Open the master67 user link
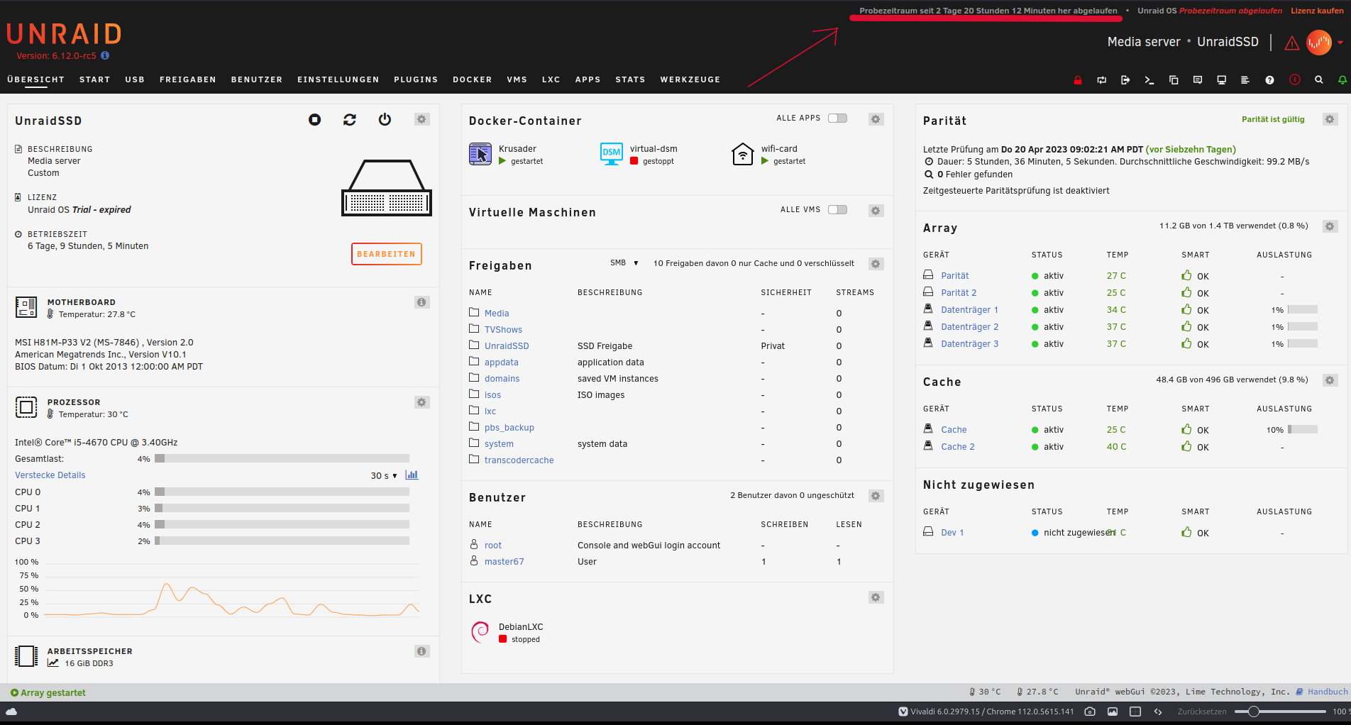The width and height of the screenshot is (1351, 725). pos(504,562)
